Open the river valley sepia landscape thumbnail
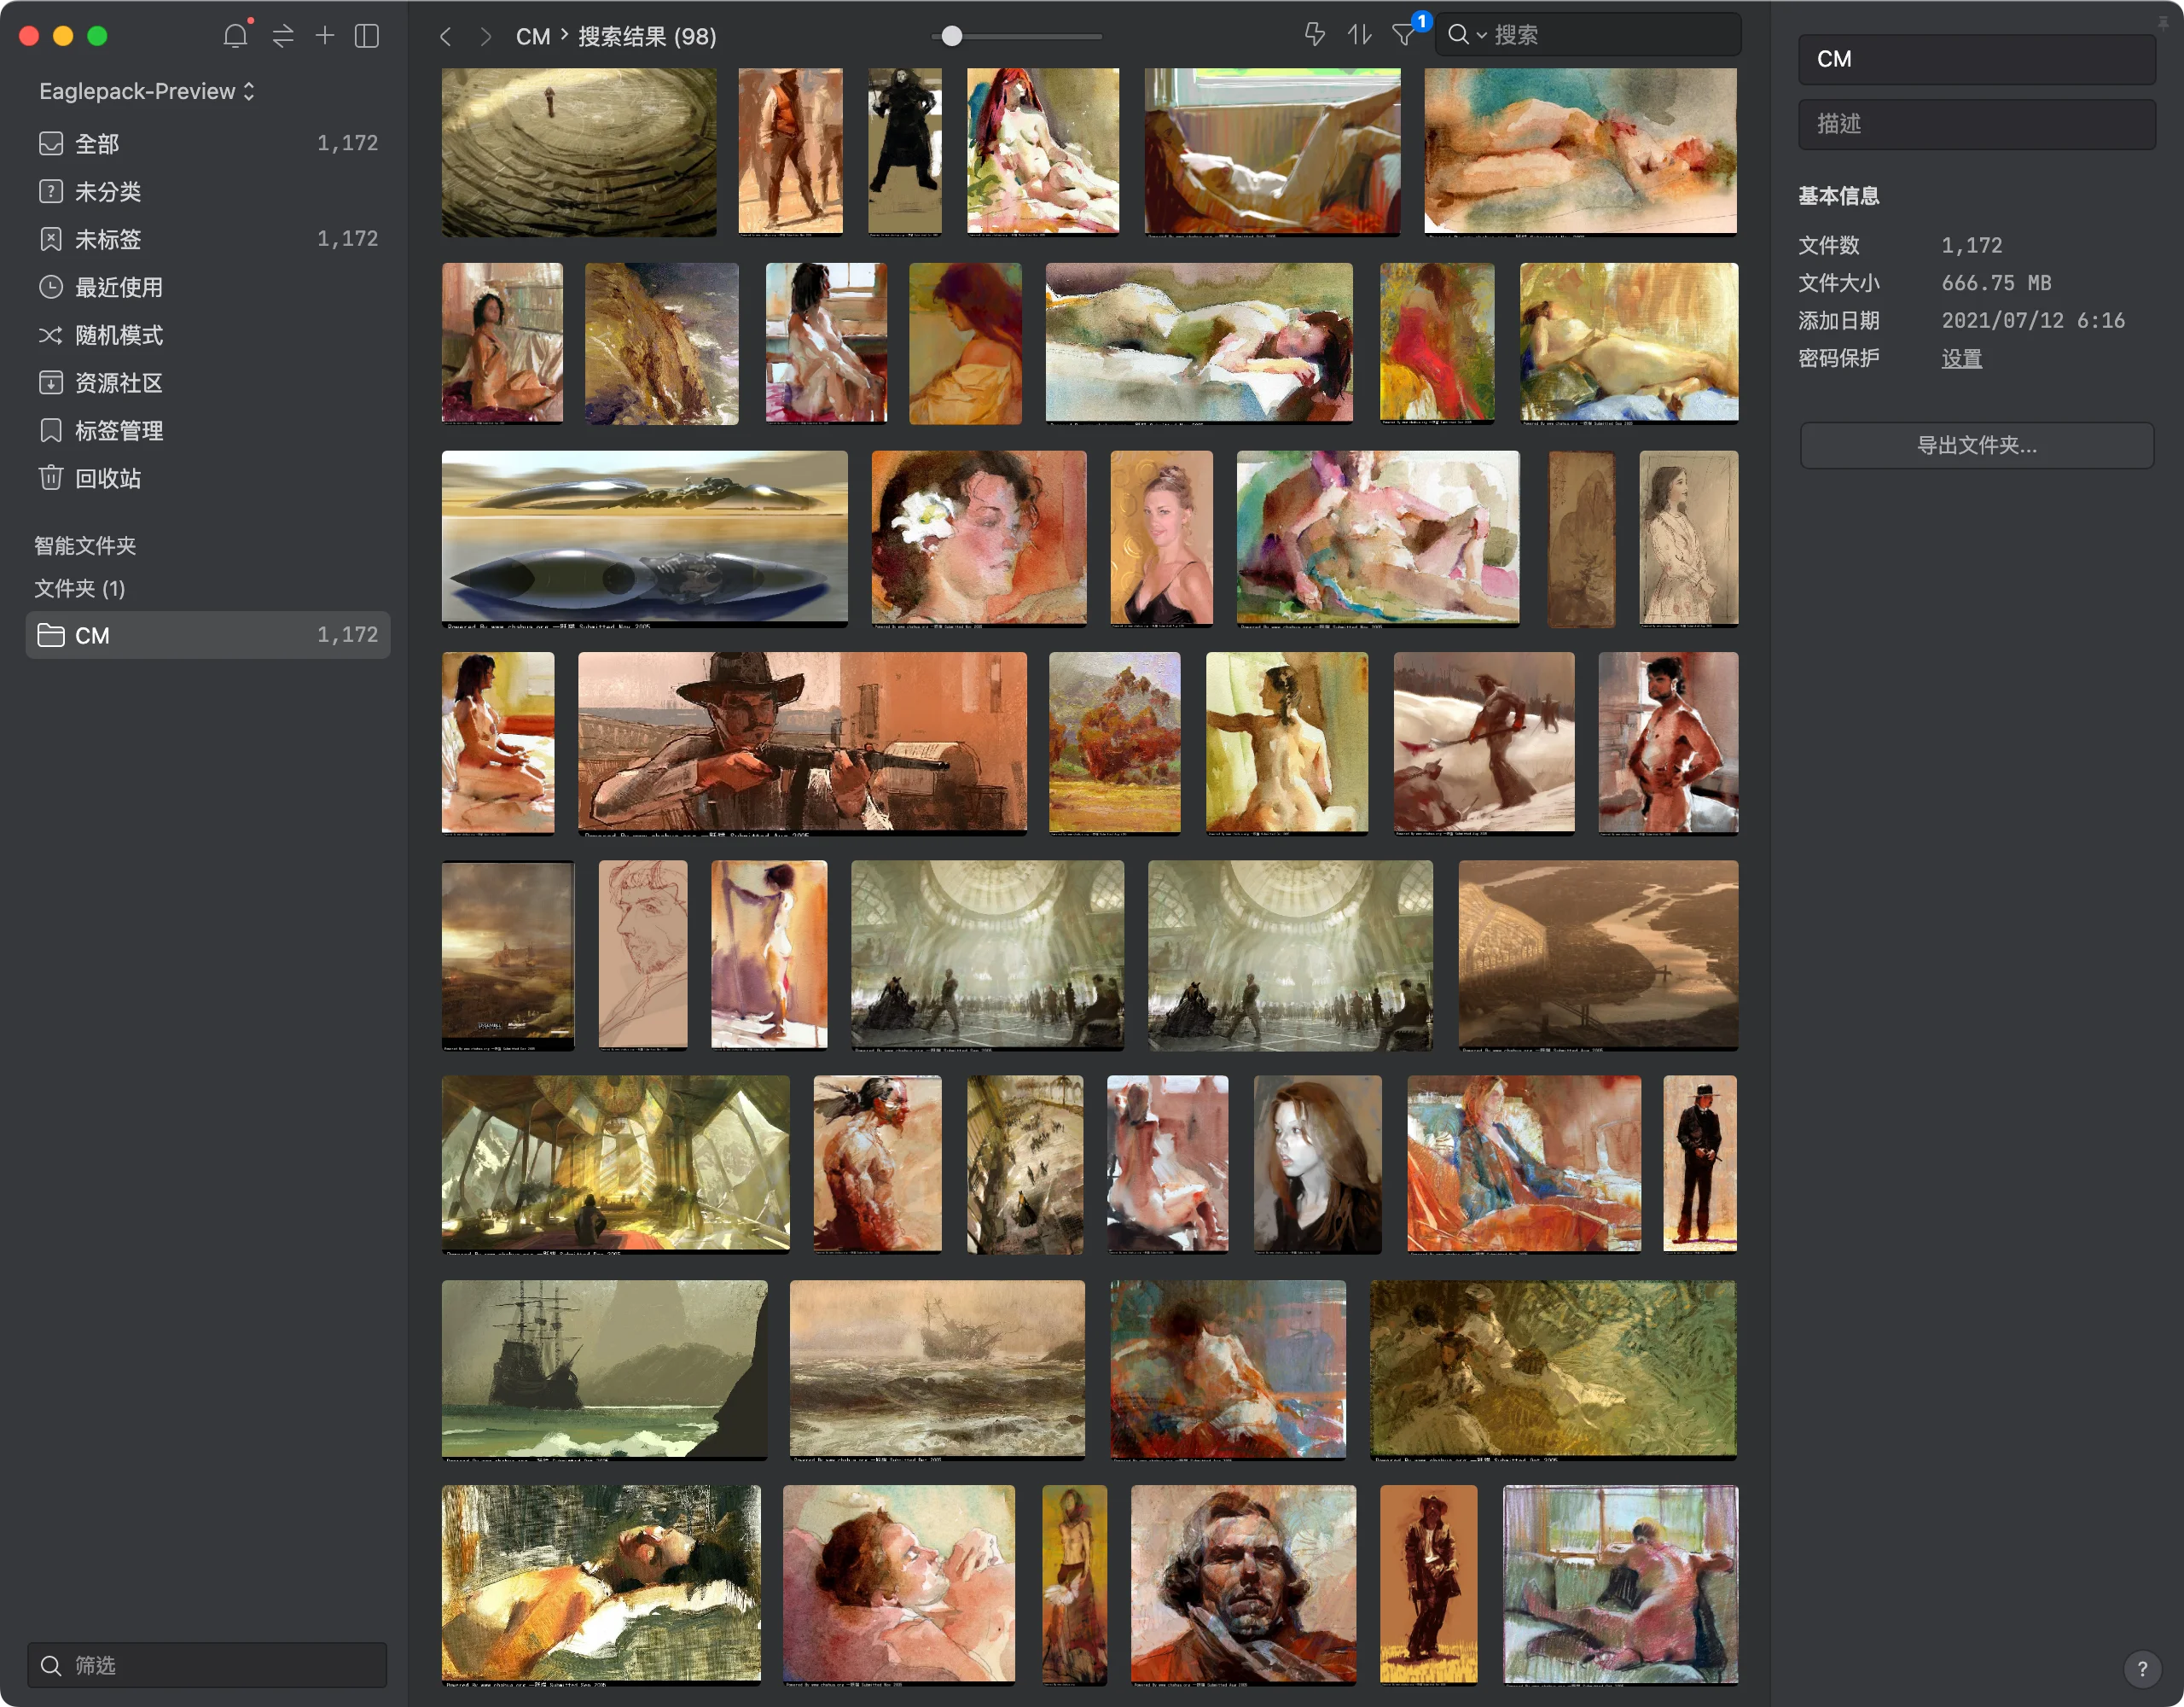Viewport: 2184px width, 1707px height. click(1598, 954)
